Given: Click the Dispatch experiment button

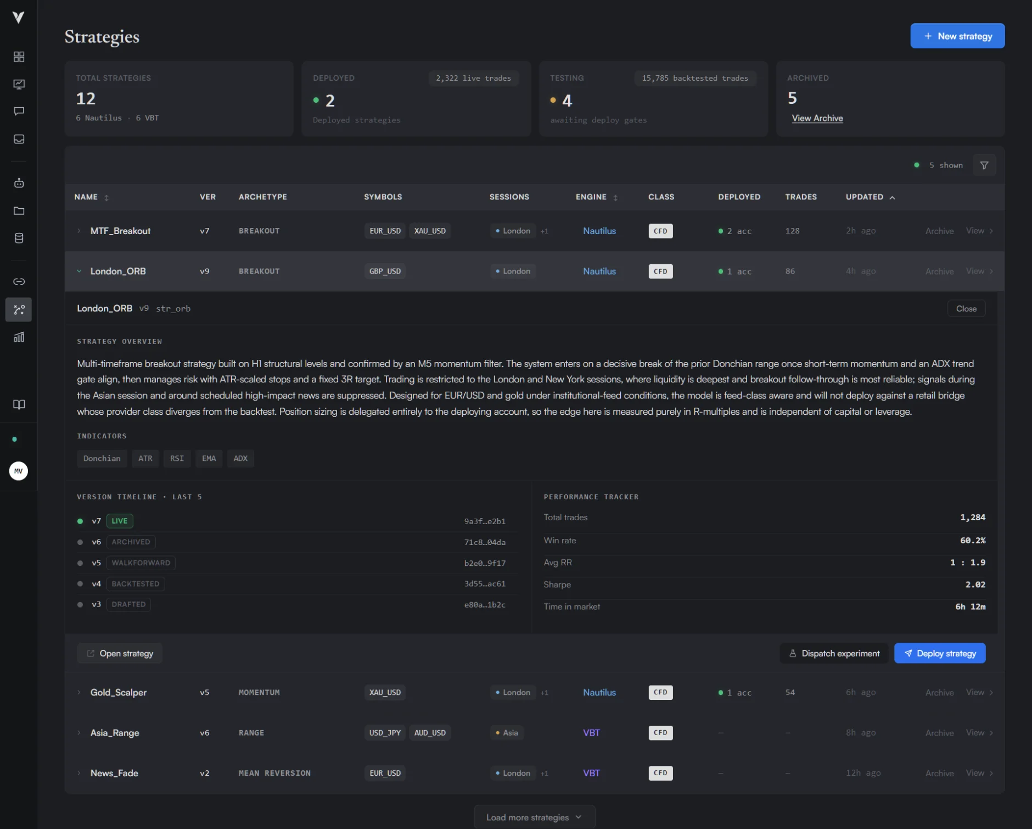Looking at the screenshot, I should point(834,653).
